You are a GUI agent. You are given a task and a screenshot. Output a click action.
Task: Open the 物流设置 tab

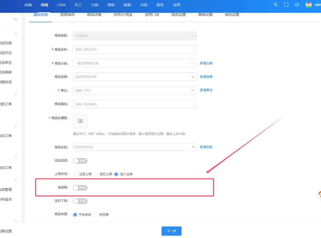(x=179, y=15)
